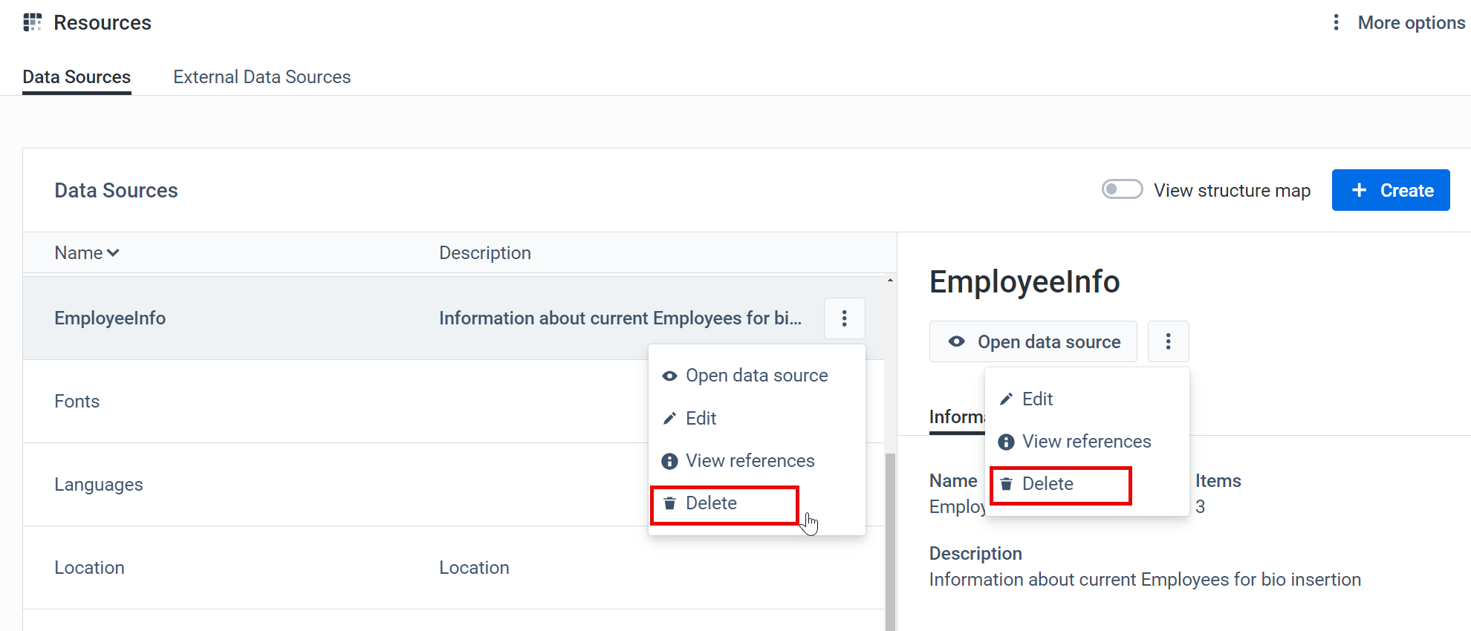Sort by Name column chevron
1471x631 pixels.
tap(113, 253)
